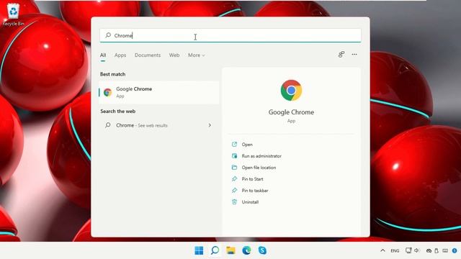461x259 pixels.
Task: Click the blue notification badge icon
Action: 455,251
